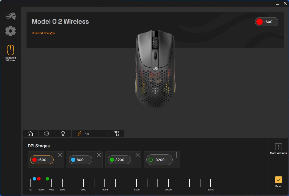Select the blue 800 DPI stage pill

coord(81,160)
